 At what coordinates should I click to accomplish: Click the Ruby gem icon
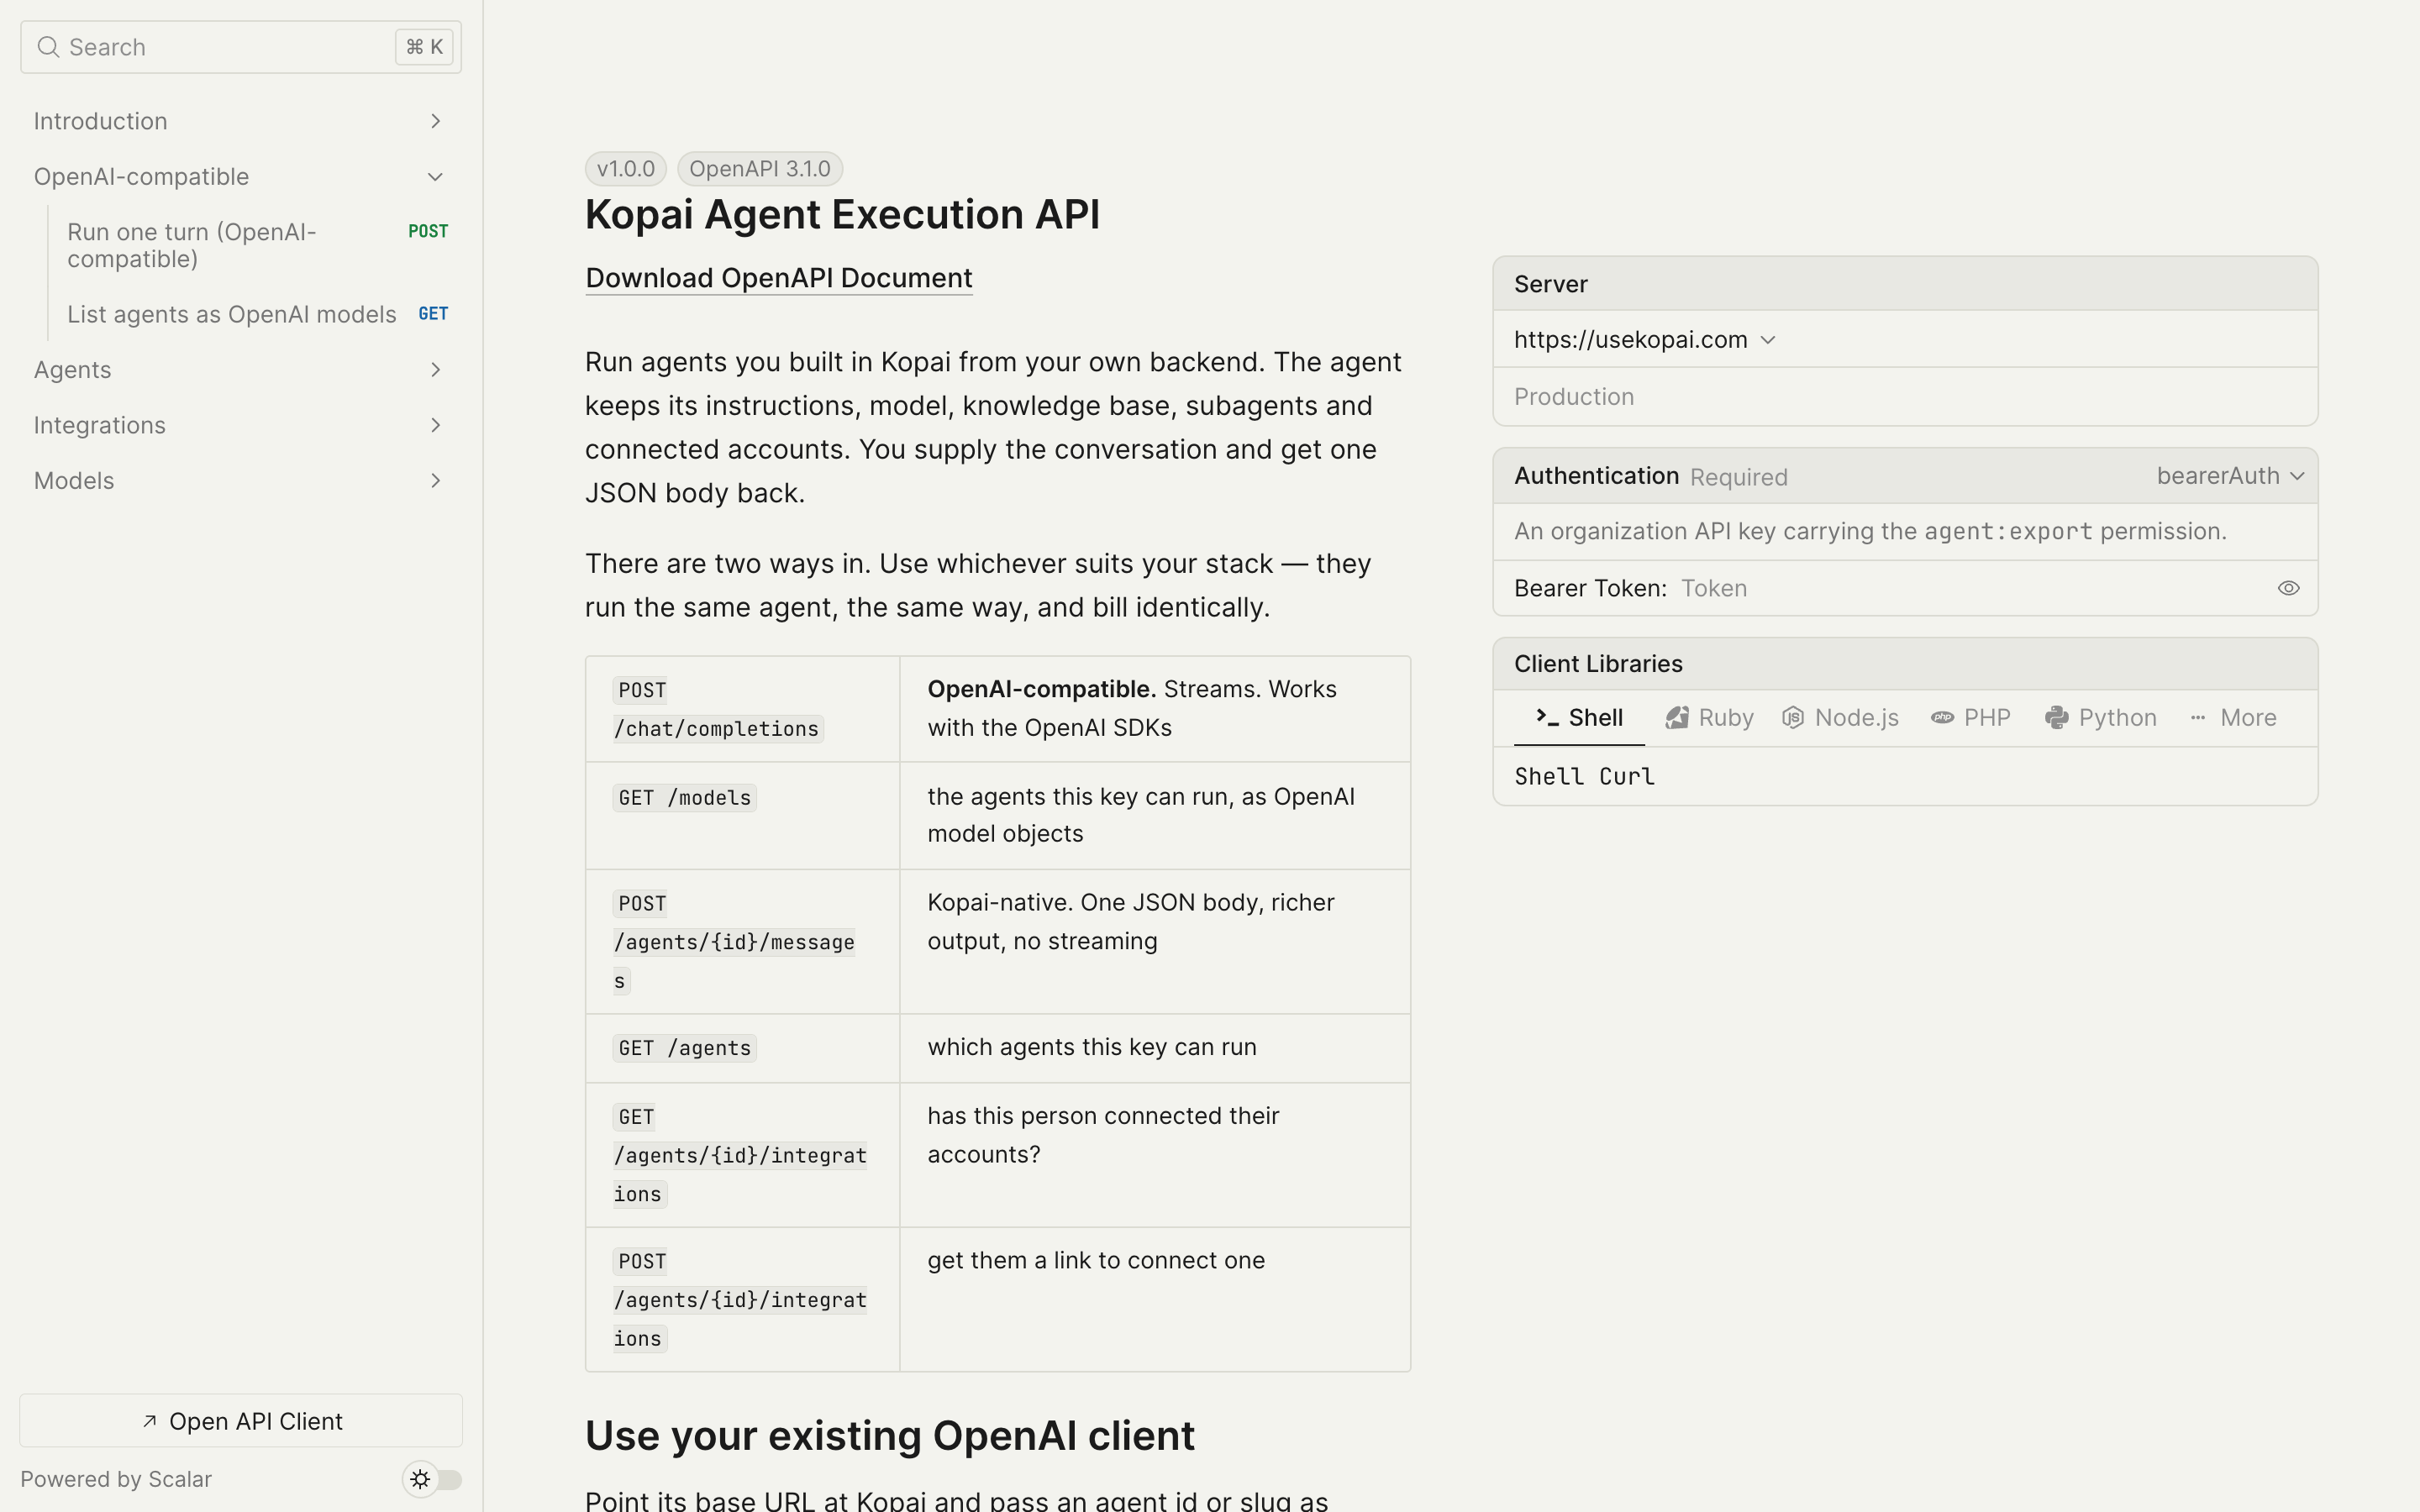click(1677, 717)
